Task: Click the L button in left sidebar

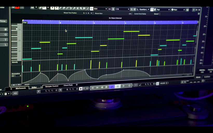Action: pyautogui.click(x=5, y=45)
